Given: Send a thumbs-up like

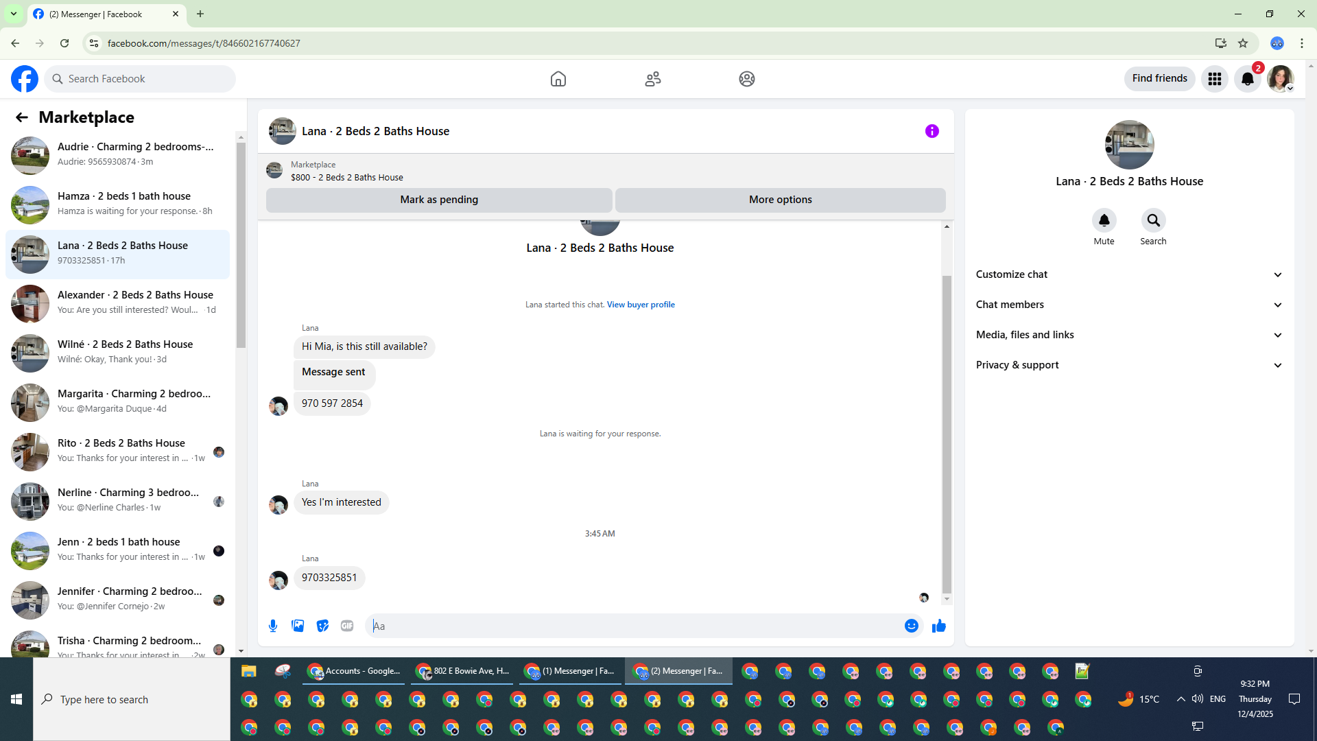Looking at the screenshot, I should 939,626.
